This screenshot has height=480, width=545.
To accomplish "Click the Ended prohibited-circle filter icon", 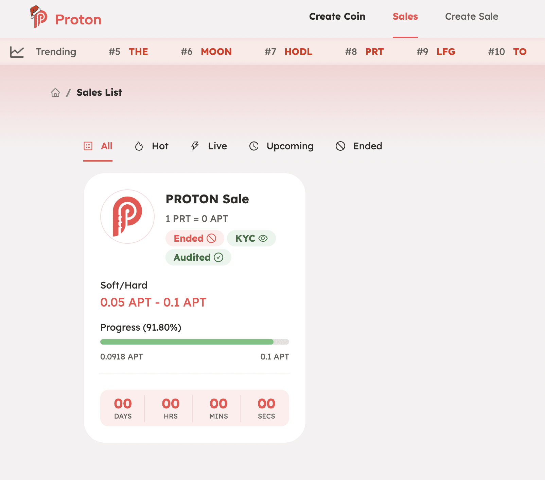I will coord(340,146).
